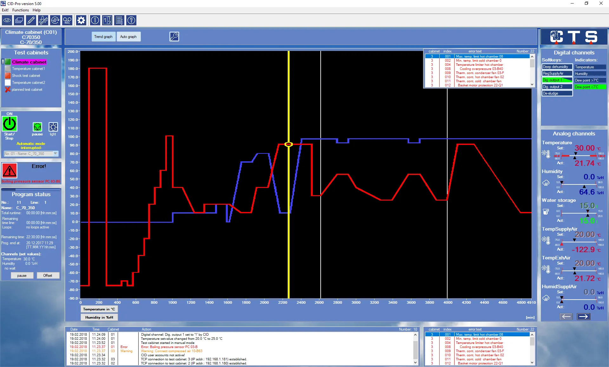Click the Humidity analog channel cloud icon
The height and width of the screenshot is (367, 609).
[546, 183]
